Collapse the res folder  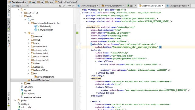[x=25, y=33]
